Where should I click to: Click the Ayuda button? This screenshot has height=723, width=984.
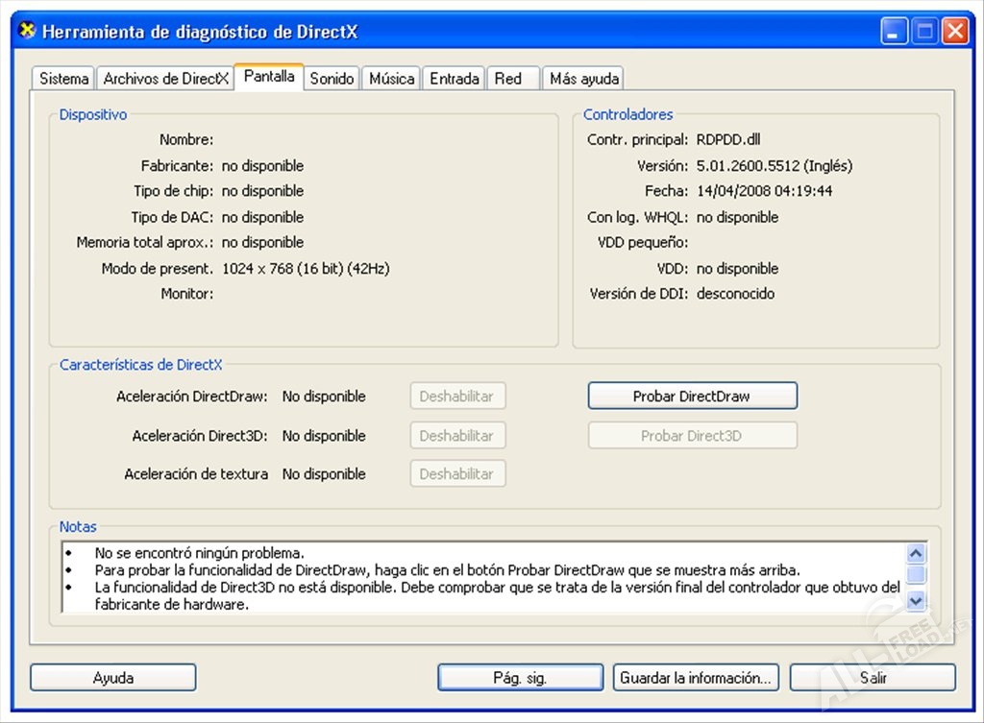coord(112,678)
